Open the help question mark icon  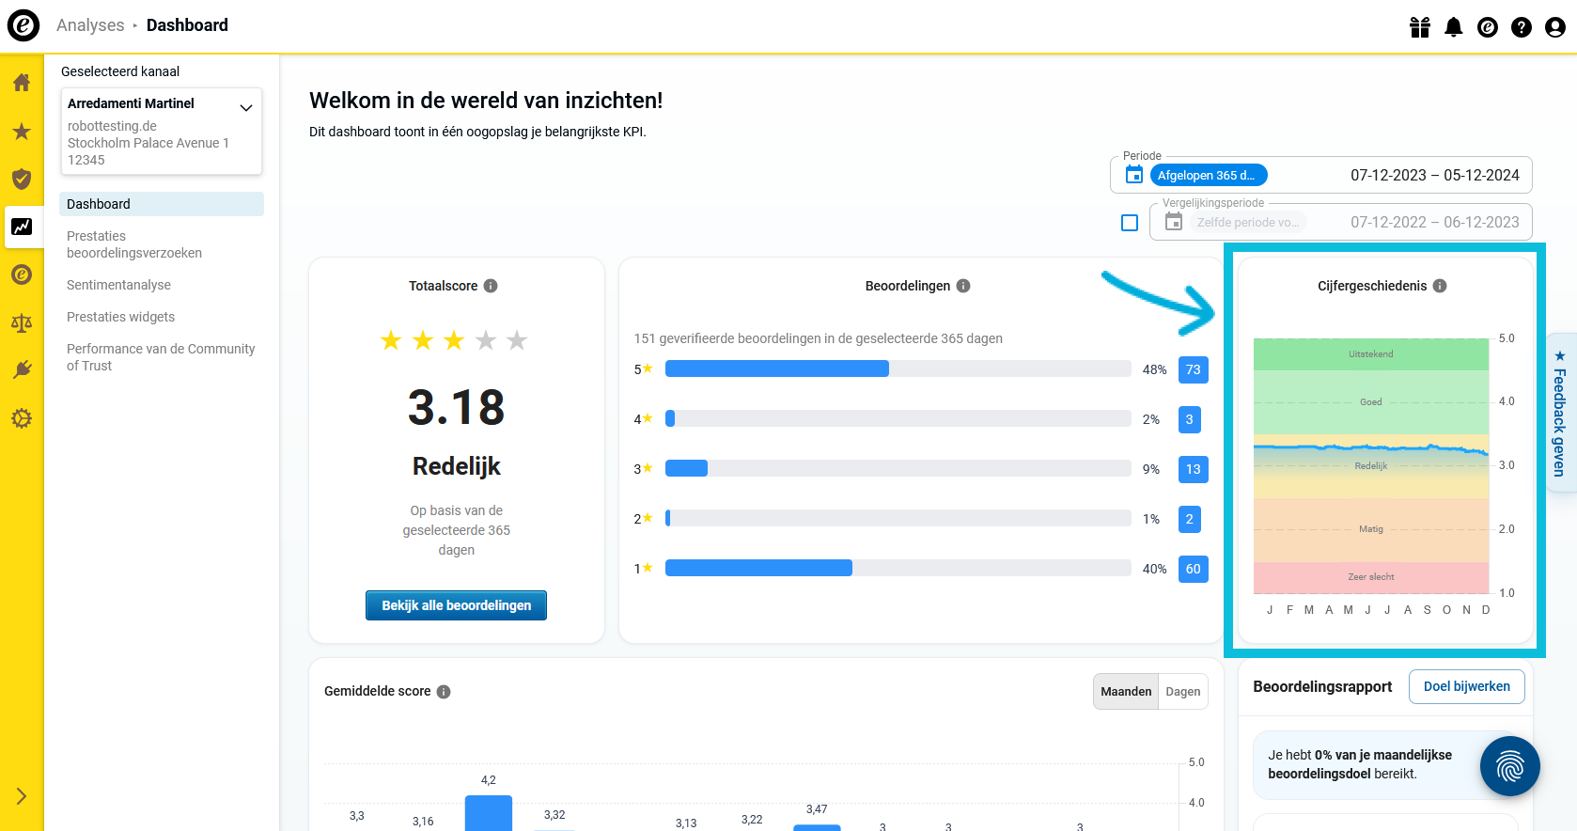tap(1522, 27)
